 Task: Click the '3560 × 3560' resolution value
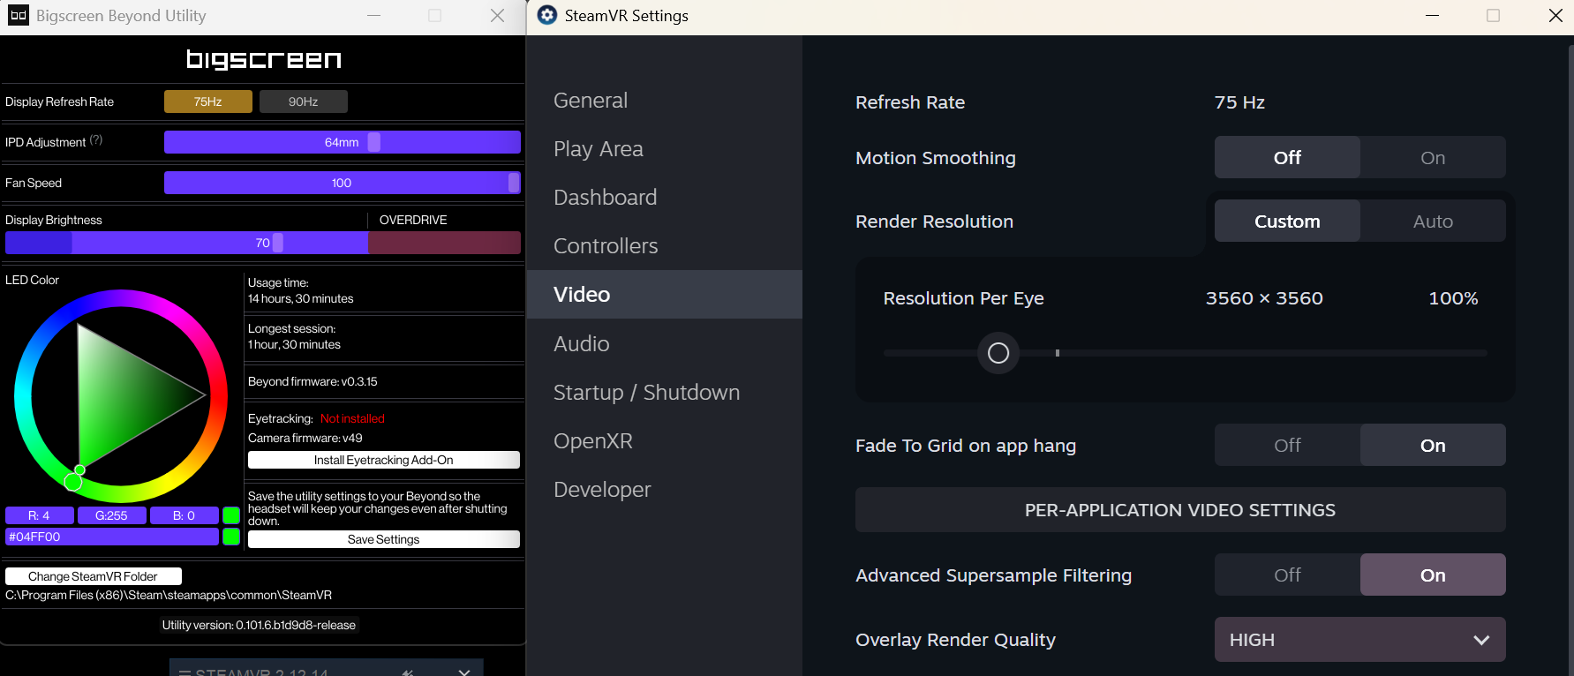pos(1264,298)
